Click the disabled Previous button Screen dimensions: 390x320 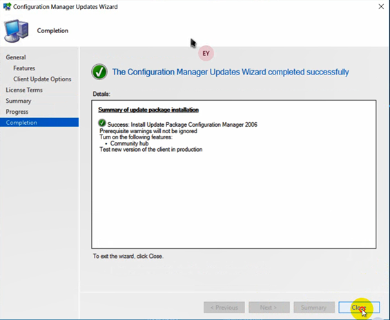[224, 308]
